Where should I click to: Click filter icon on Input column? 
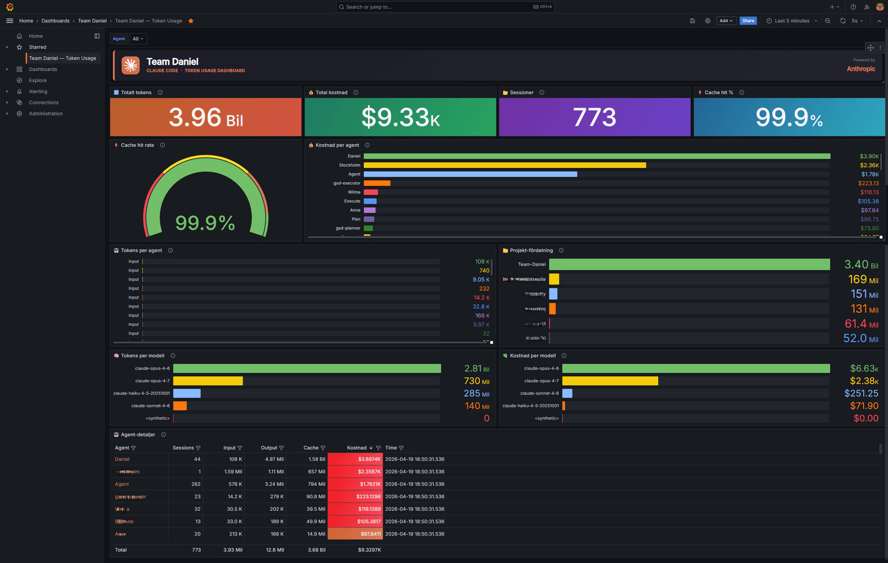coord(240,448)
